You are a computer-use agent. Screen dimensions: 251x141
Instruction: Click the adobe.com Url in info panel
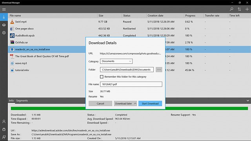point(71,130)
